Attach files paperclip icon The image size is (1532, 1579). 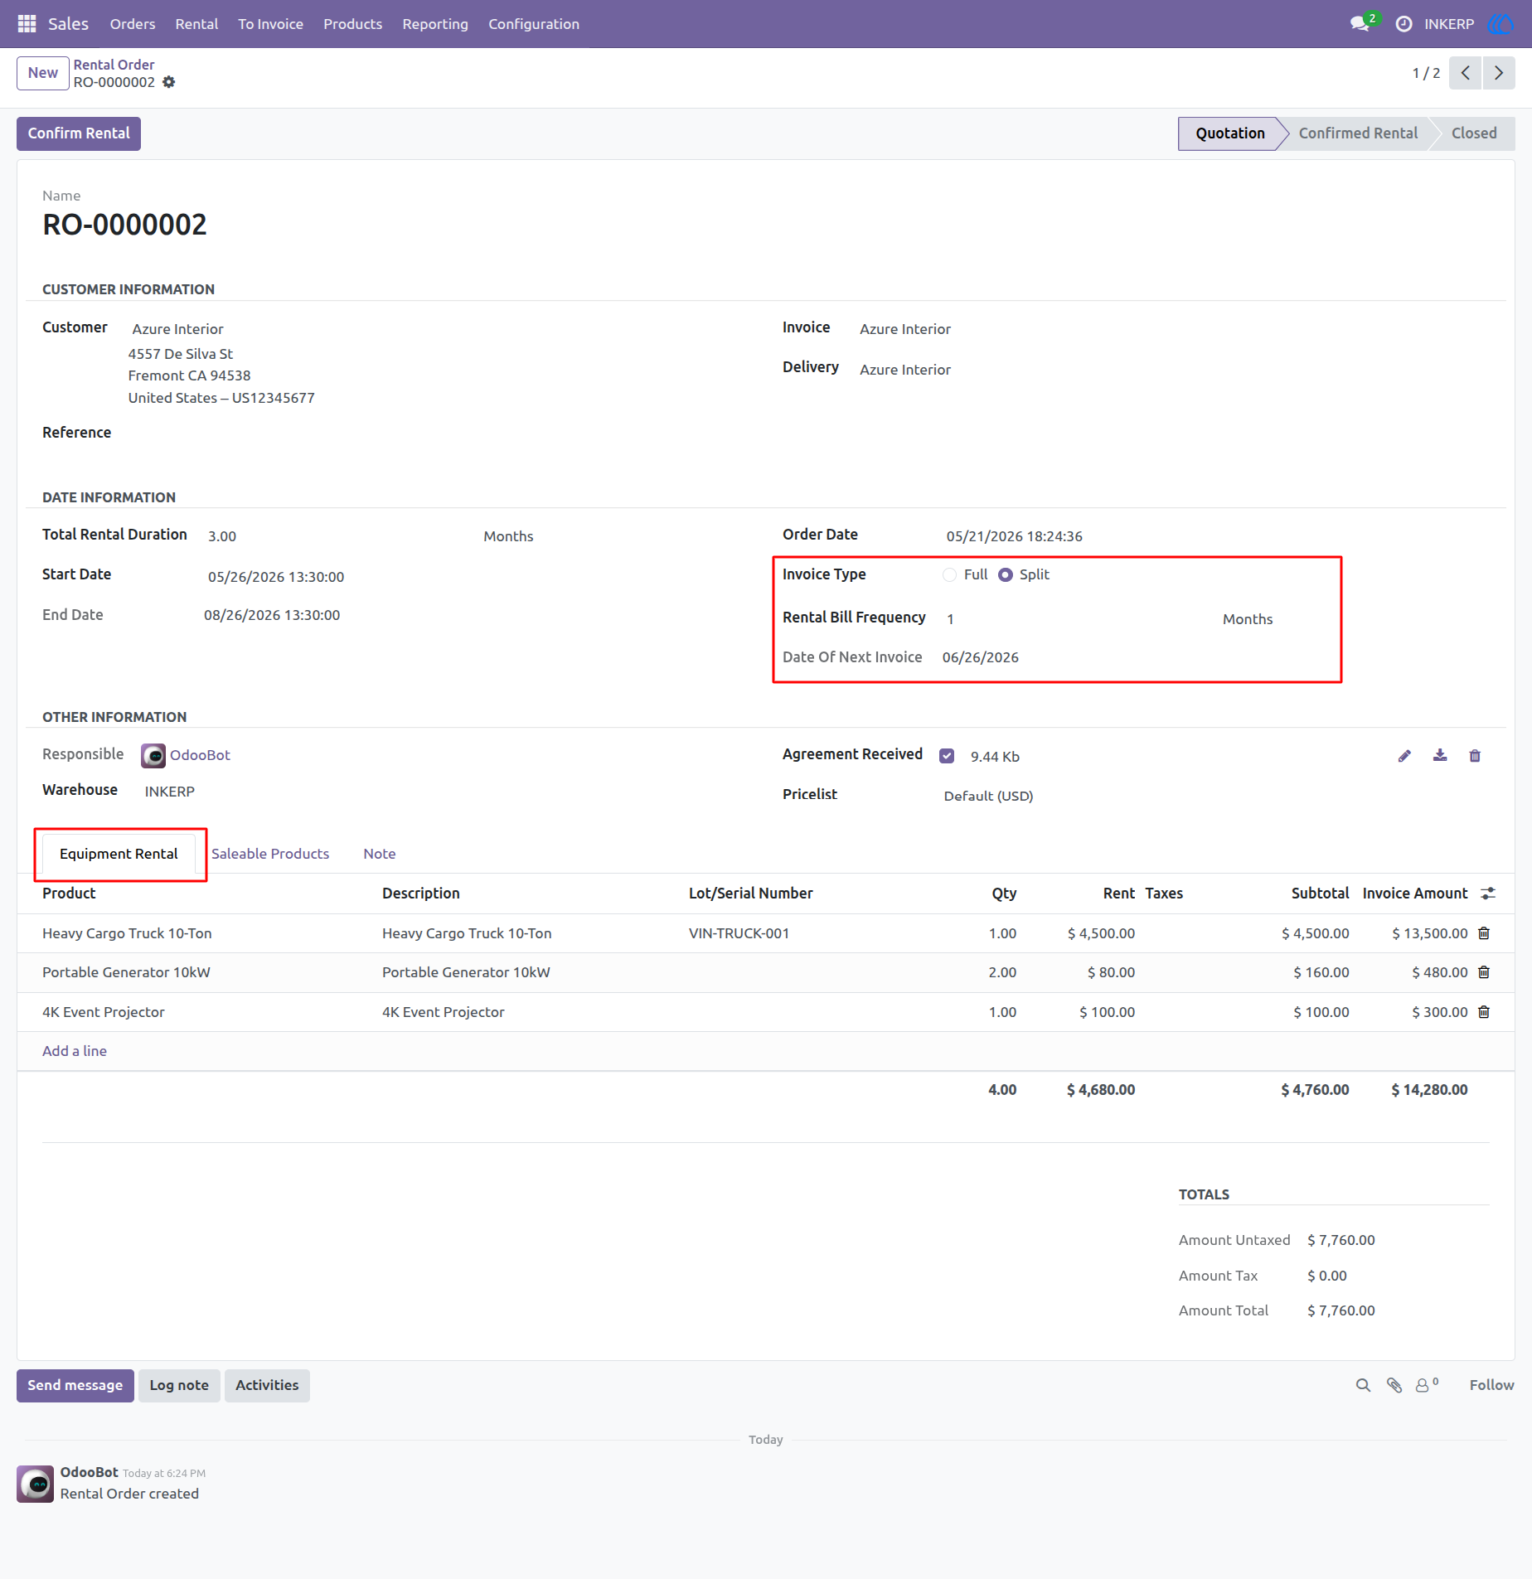click(x=1394, y=1385)
